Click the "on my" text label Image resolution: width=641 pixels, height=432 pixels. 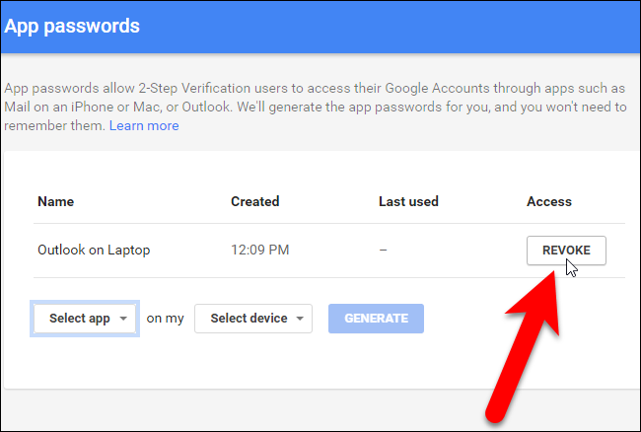coord(166,319)
